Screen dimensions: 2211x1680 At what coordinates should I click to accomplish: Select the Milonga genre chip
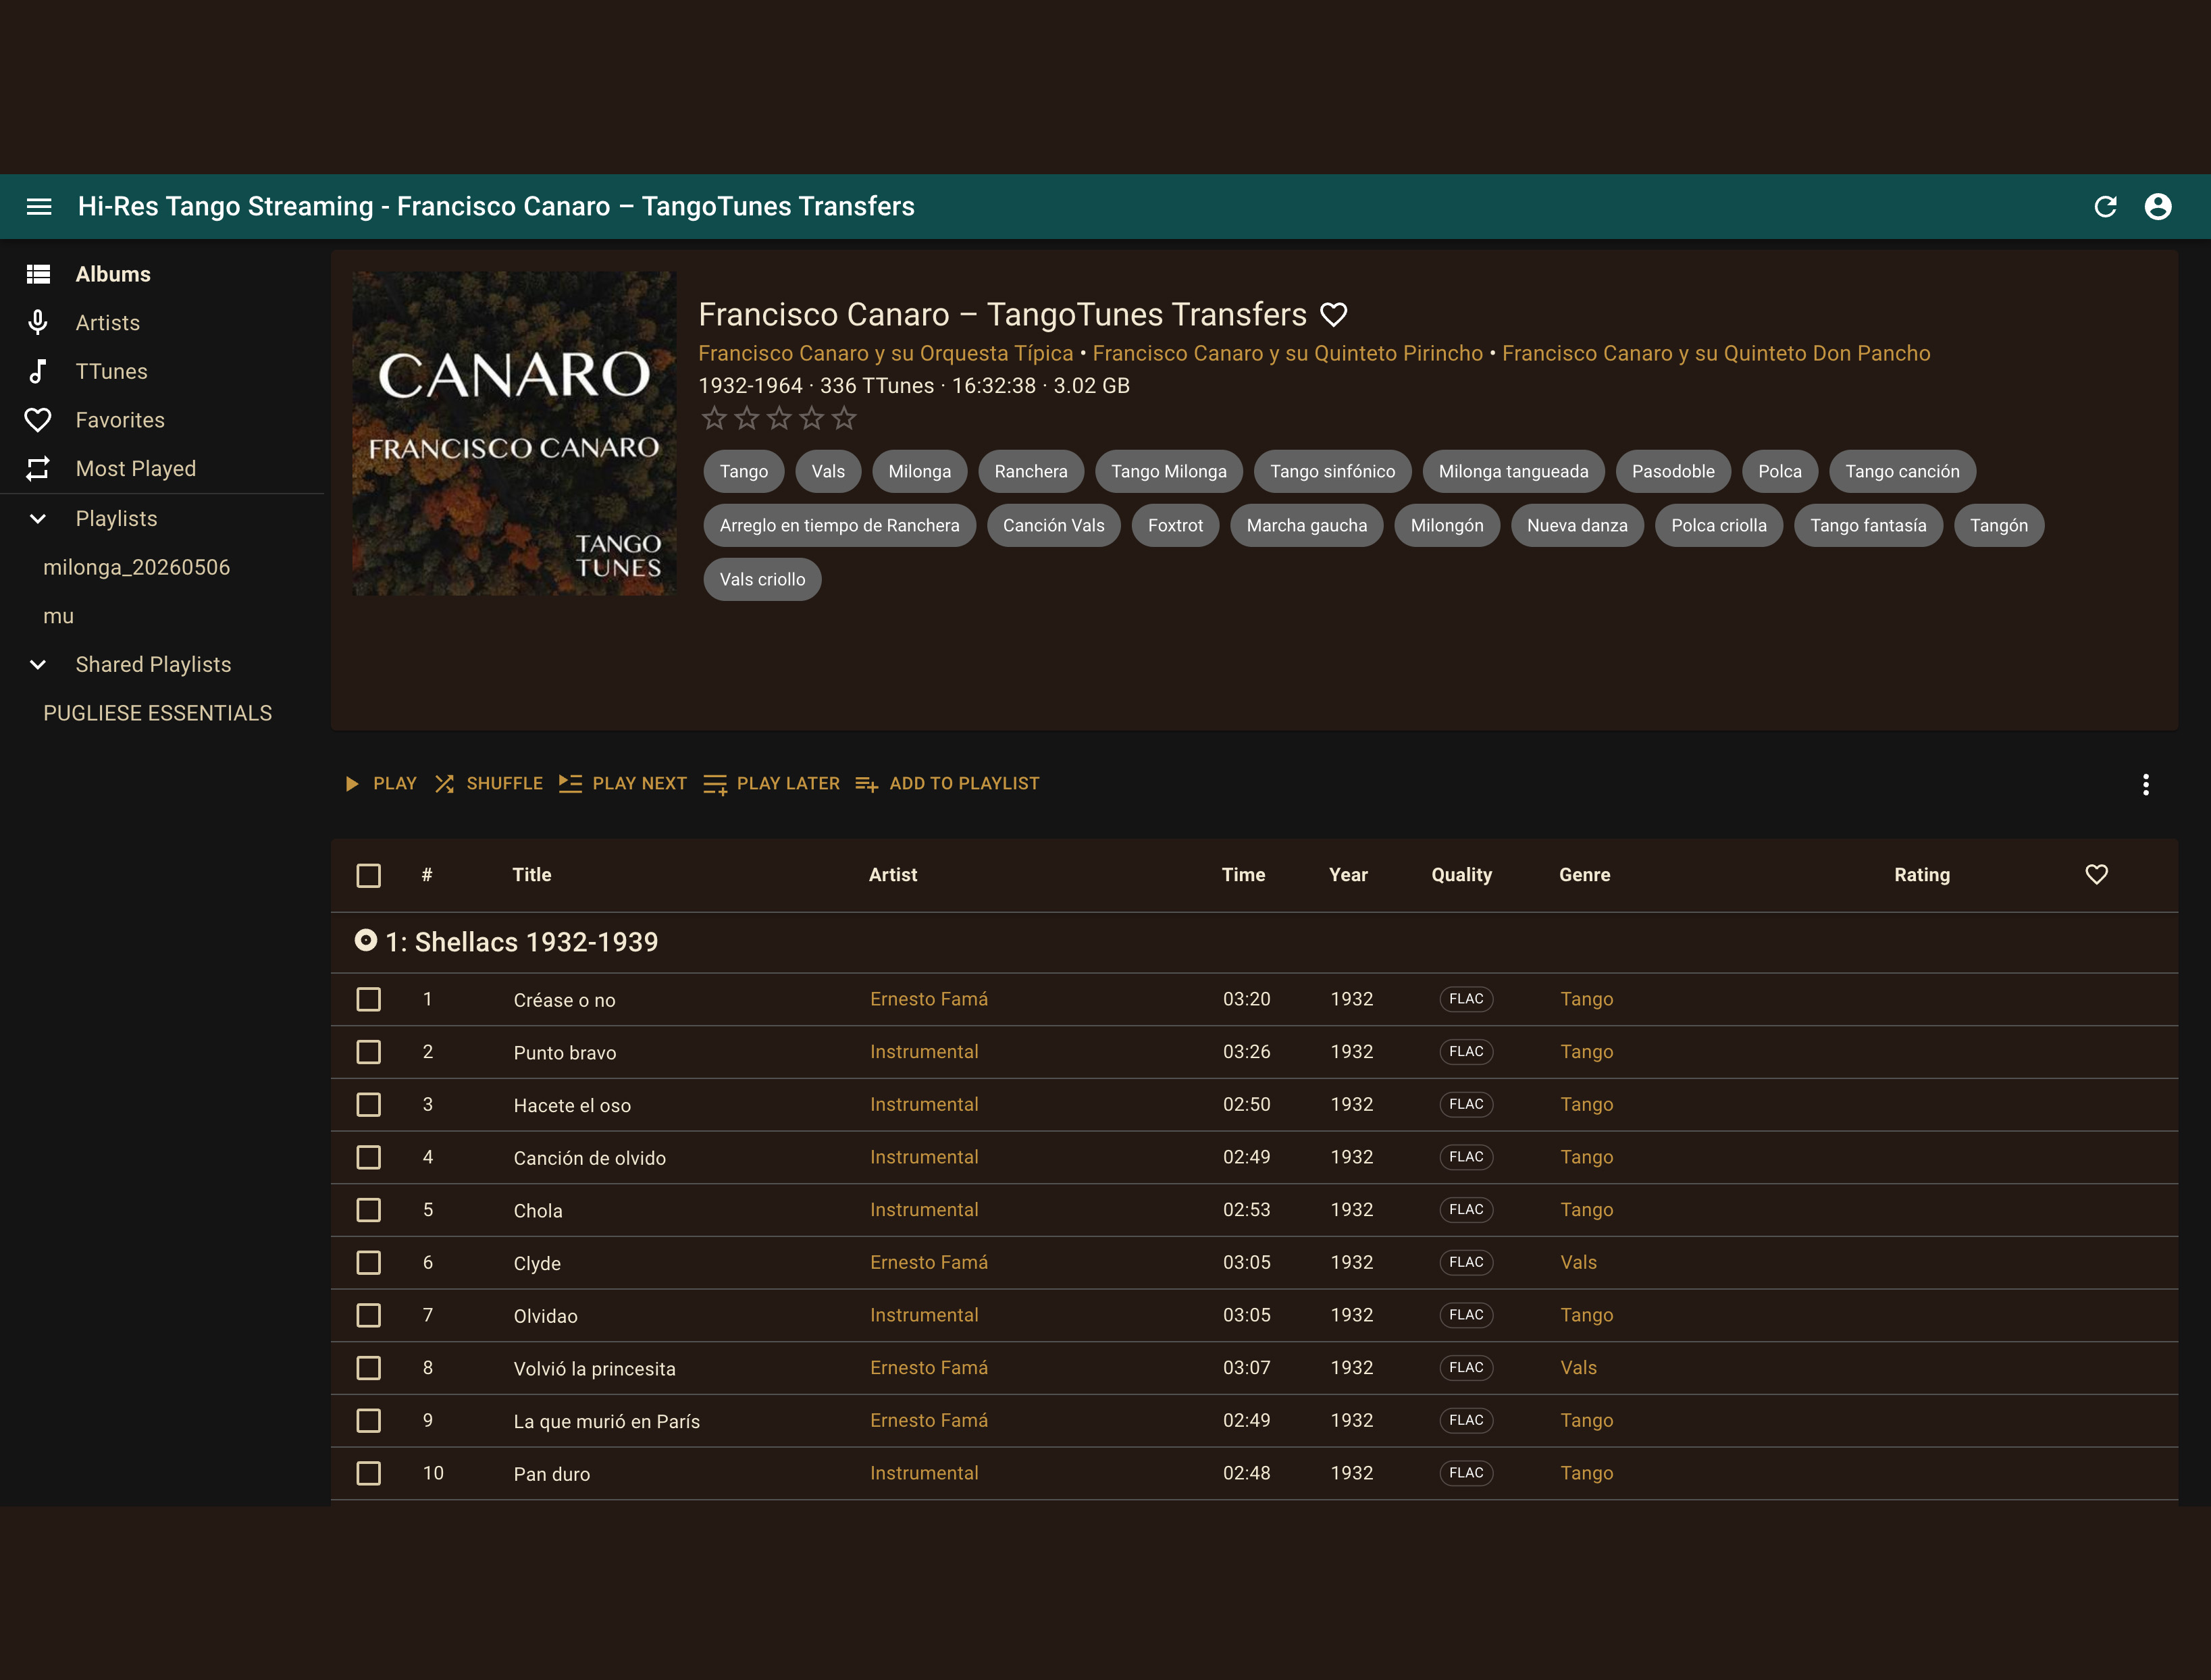[x=920, y=471]
